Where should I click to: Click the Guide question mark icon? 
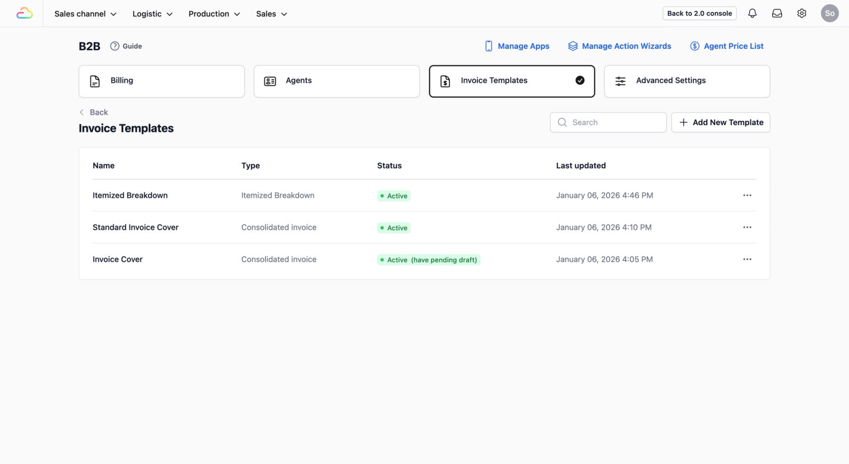coord(115,46)
